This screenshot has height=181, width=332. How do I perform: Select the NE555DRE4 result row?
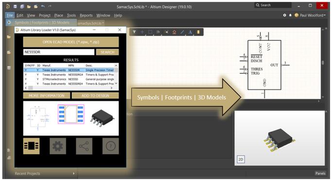[69, 84]
